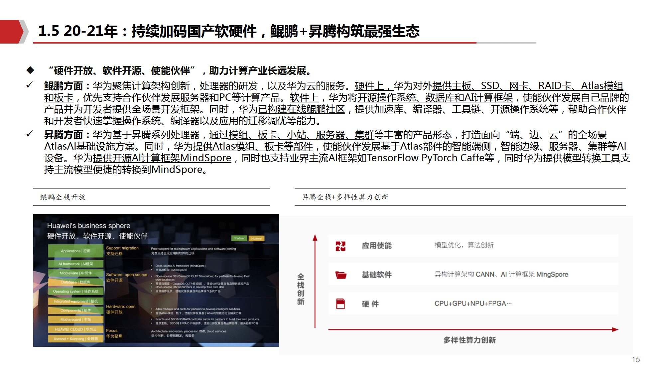
Task: Click underlined 模组、板卡、小站、服务器、集群
Action: pos(301,135)
